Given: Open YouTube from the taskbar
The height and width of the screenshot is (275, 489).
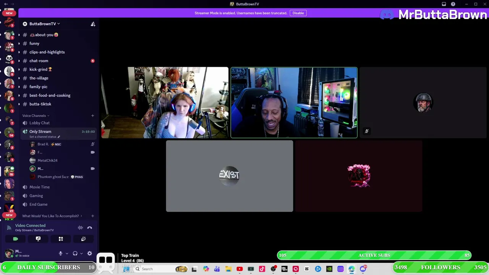Looking at the screenshot, I should (240, 269).
